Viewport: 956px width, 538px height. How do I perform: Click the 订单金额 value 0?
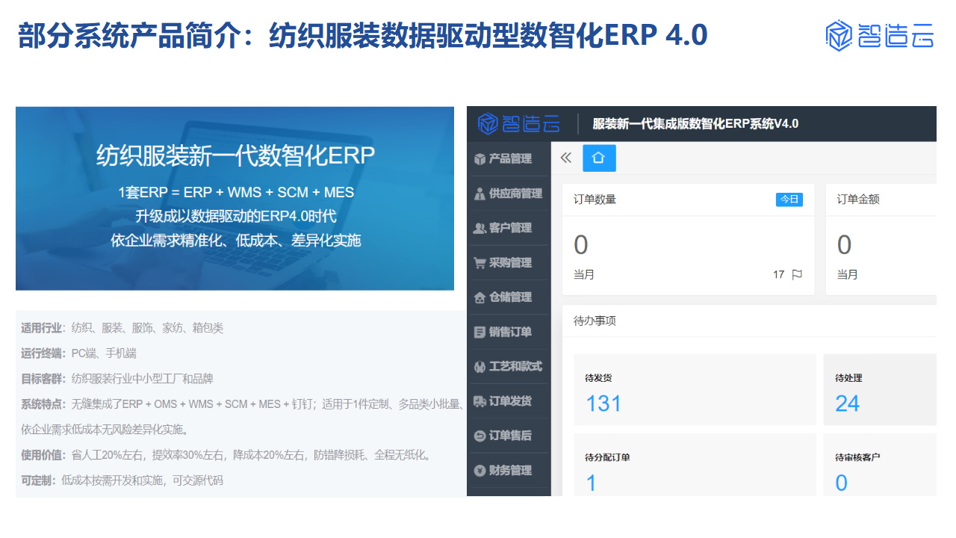point(844,245)
